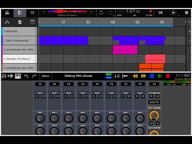Open the play options dropdown arrow
This screenshot has width=192, height=144.
[178, 16]
